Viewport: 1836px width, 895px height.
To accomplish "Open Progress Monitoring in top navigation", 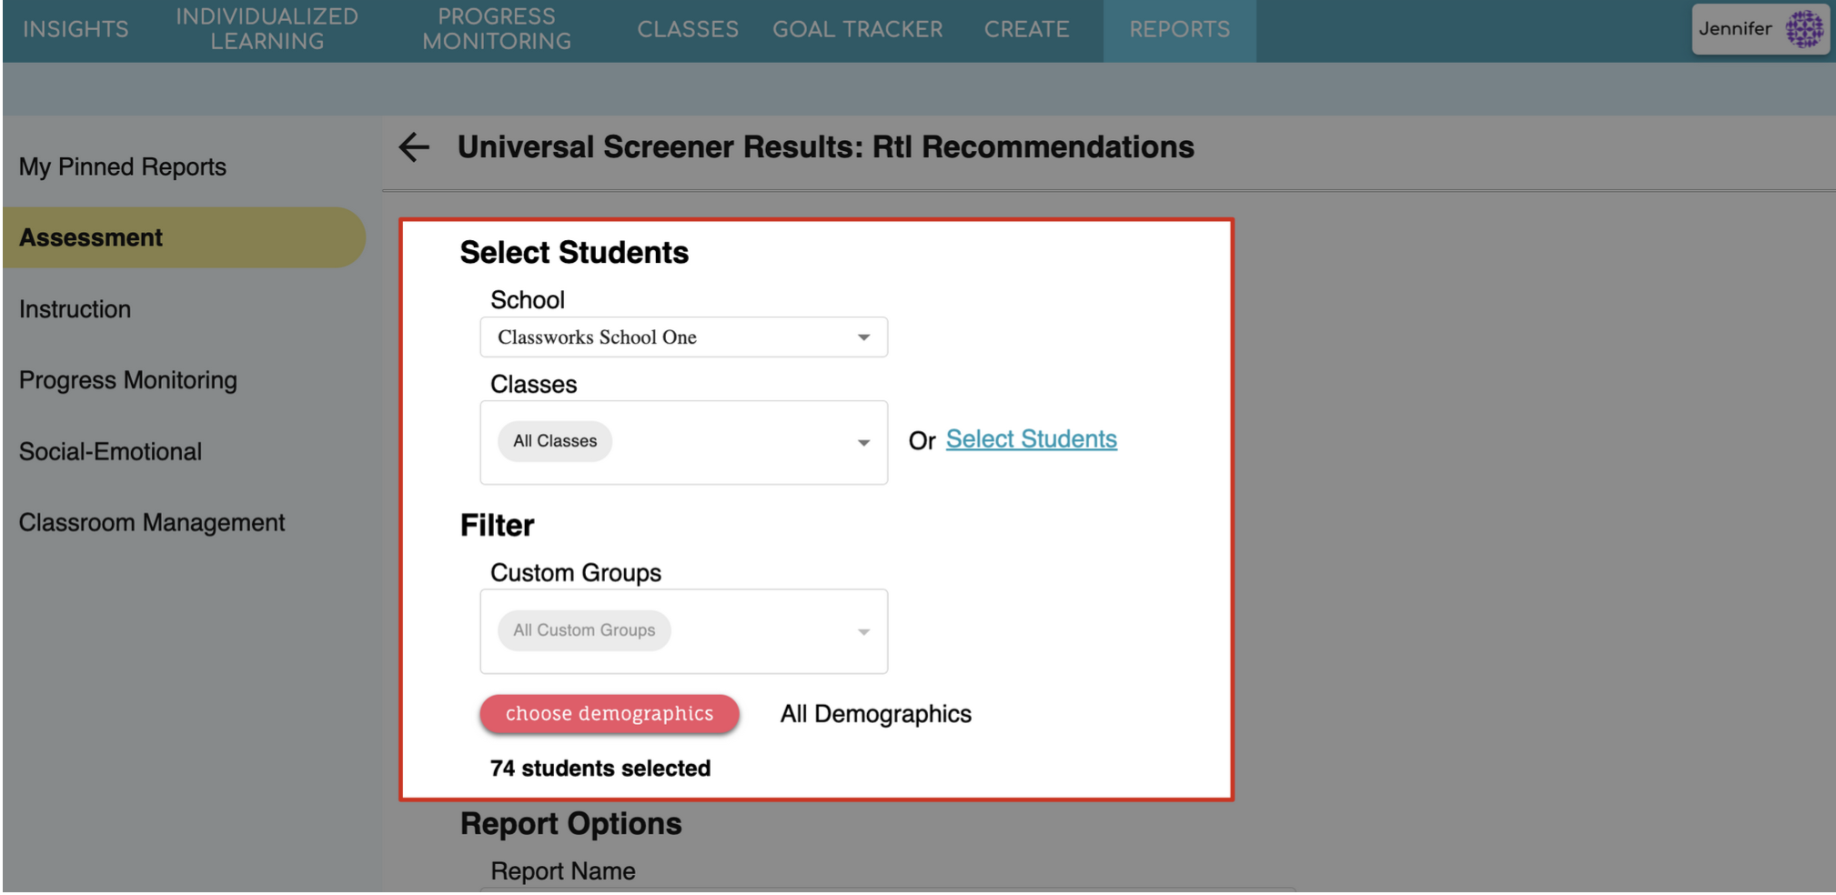I will 496,29.
